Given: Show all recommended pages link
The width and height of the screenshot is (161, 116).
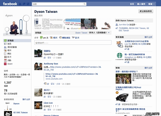Looking at the screenshot, I should point(148,37).
